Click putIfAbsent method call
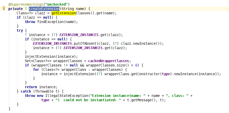This screenshot has height=113, width=229. click(x=85, y=43)
